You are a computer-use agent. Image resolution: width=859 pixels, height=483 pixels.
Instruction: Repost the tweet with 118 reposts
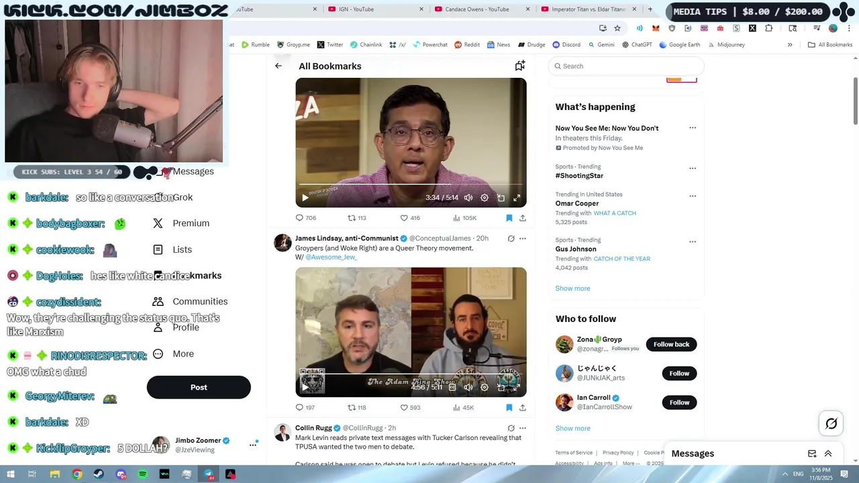pos(356,407)
